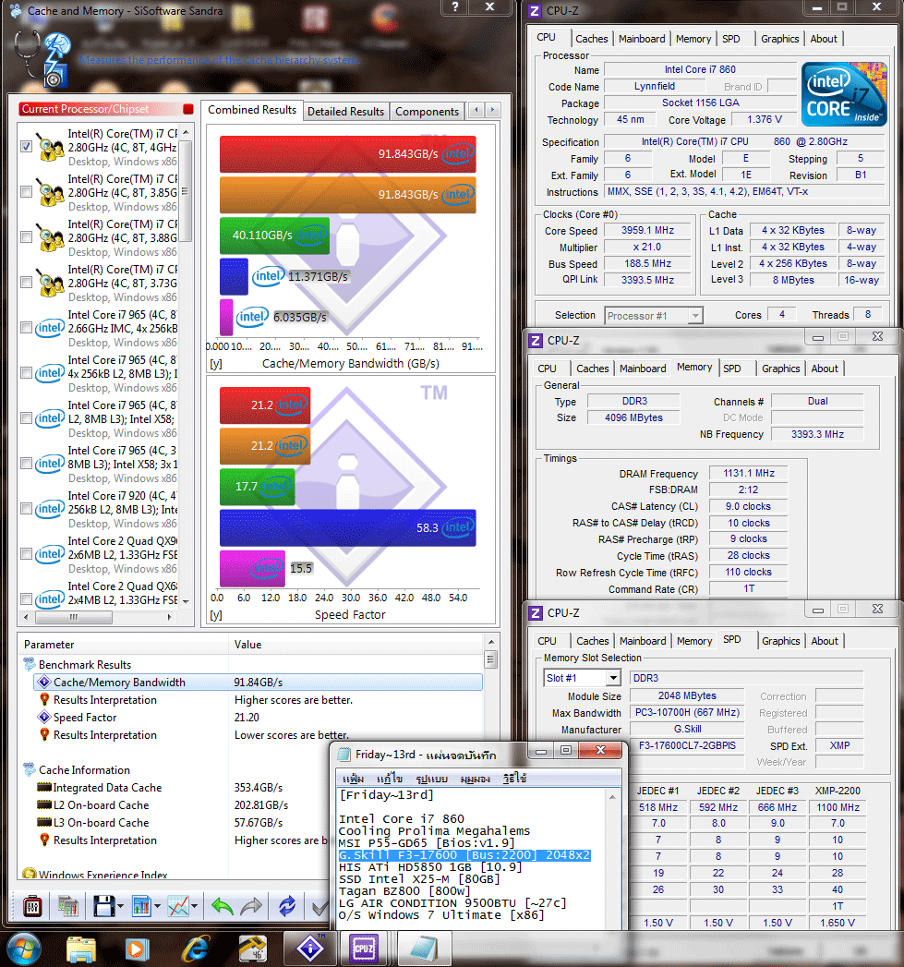Image resolution: width=904 pixels, height=967 pixels.
Task: Check the Core i7 965 'Intel X58' checkbox
Action: pos(26,418)
